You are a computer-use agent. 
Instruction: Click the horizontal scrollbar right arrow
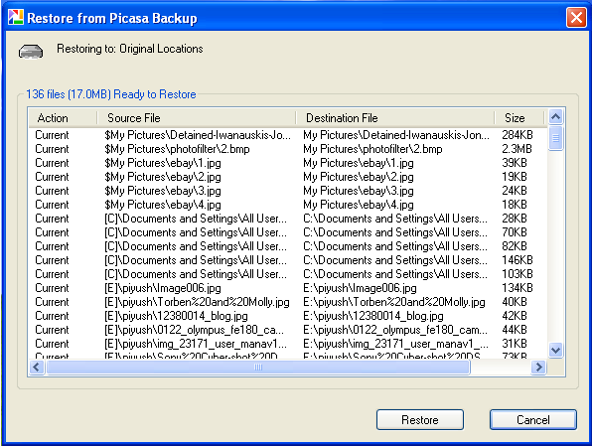[x=538, y=367]
